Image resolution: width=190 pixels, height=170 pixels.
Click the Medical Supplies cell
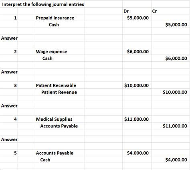click(x=54, y=119)
